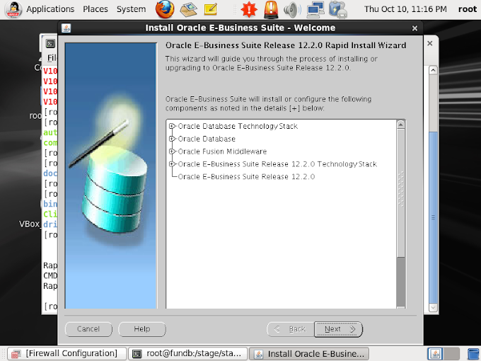Expand the Oracle Fusion Middleware node

(172, 151)
